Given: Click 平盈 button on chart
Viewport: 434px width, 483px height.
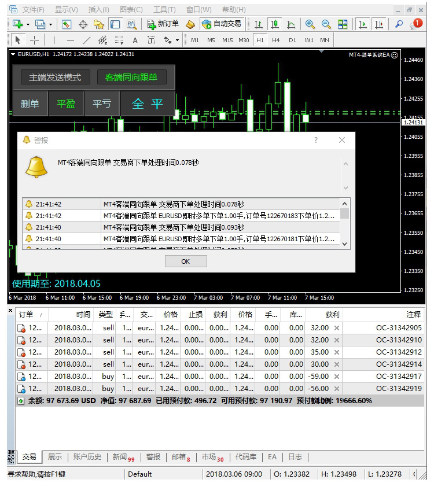Looking at the screenshot, I should pos(66,104).
